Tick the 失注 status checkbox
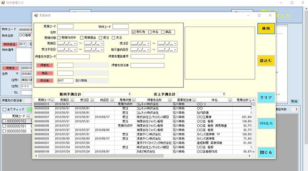The image size is (308, 171). click(113, 38)
